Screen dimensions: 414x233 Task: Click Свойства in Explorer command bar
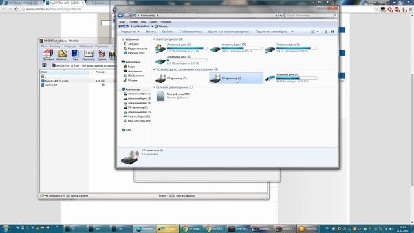pyautogui.click(x=168, y=32)
